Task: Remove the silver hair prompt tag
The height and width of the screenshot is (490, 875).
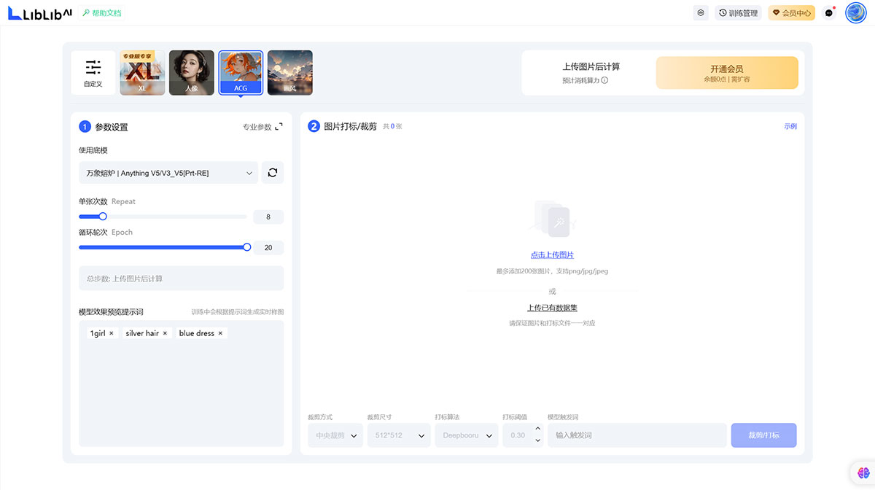Action: [x=165, y=333]
